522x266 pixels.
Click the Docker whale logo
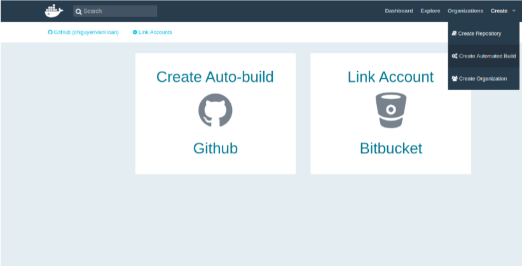click(x=54, y=11)
